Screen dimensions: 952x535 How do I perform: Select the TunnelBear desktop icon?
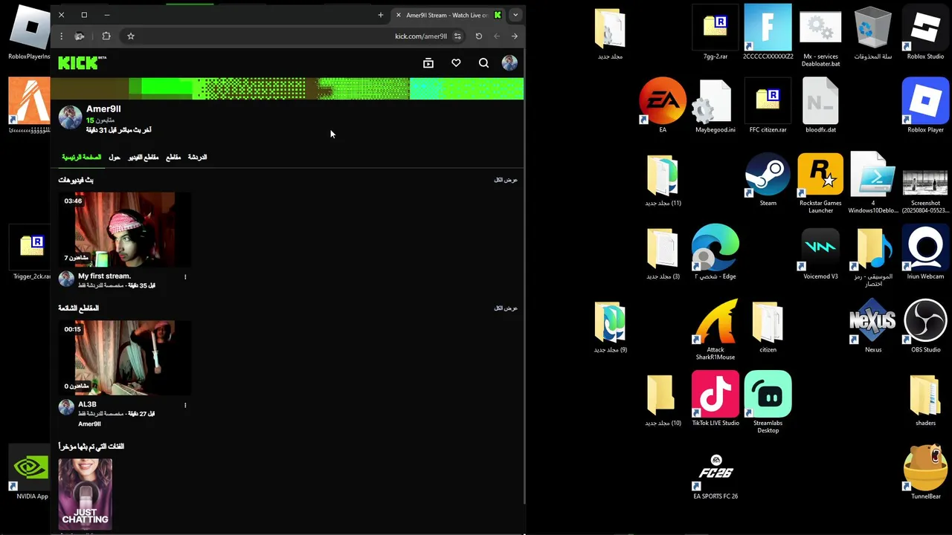[x=925, y=473]
